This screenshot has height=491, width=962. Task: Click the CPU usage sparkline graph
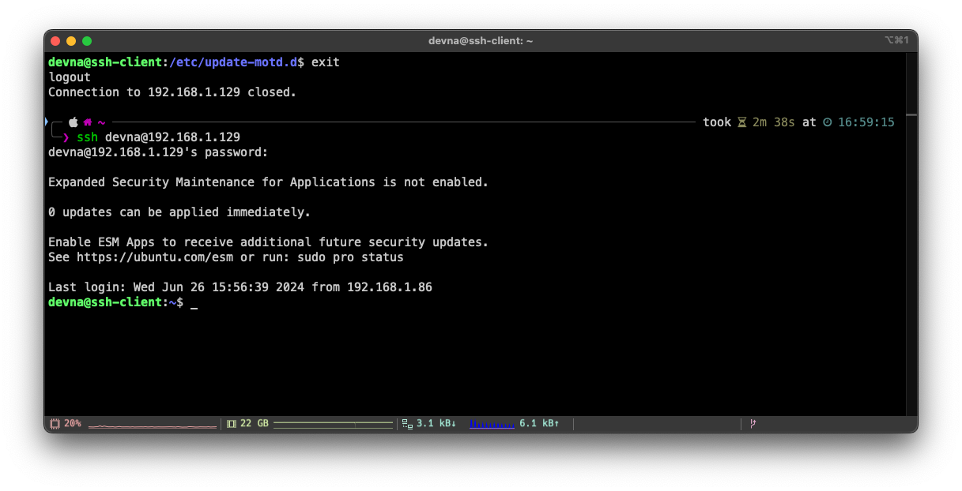pyautogui.click(x=152, y=425)
